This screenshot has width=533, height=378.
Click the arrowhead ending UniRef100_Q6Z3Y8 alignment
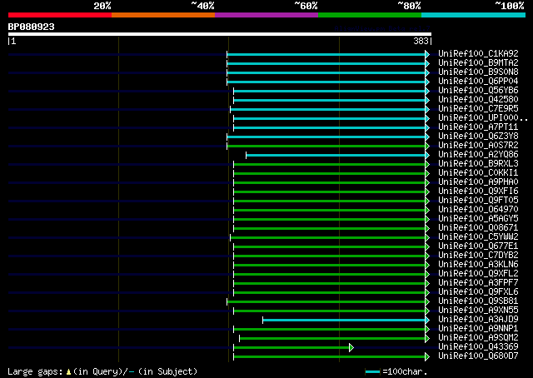tap(427, 137)
